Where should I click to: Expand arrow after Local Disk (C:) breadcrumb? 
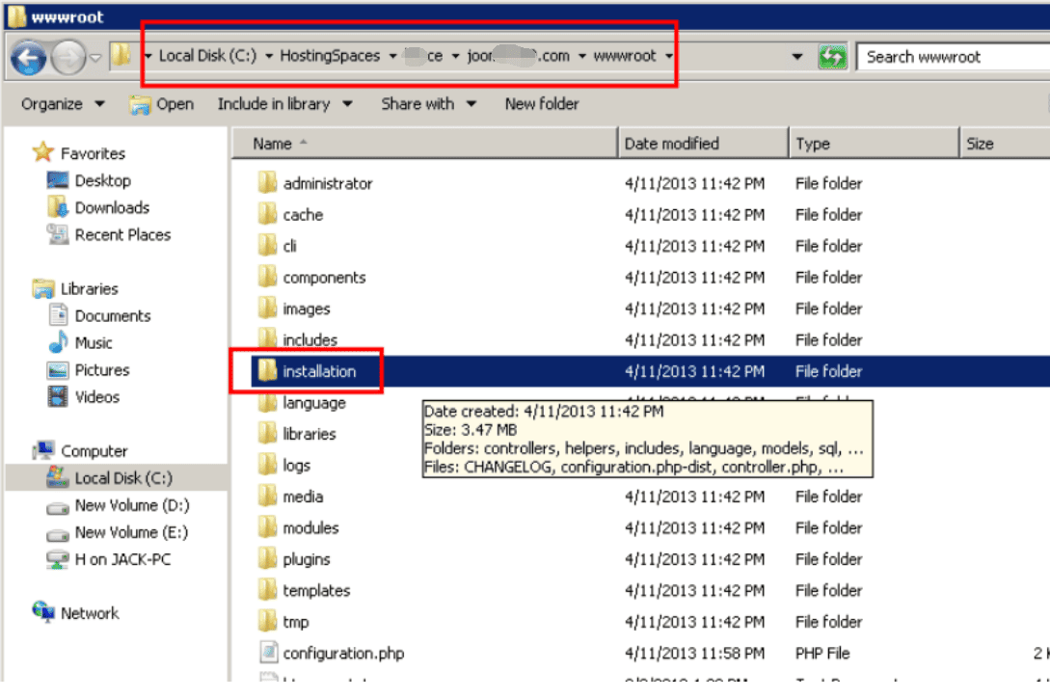click(269, 56)
